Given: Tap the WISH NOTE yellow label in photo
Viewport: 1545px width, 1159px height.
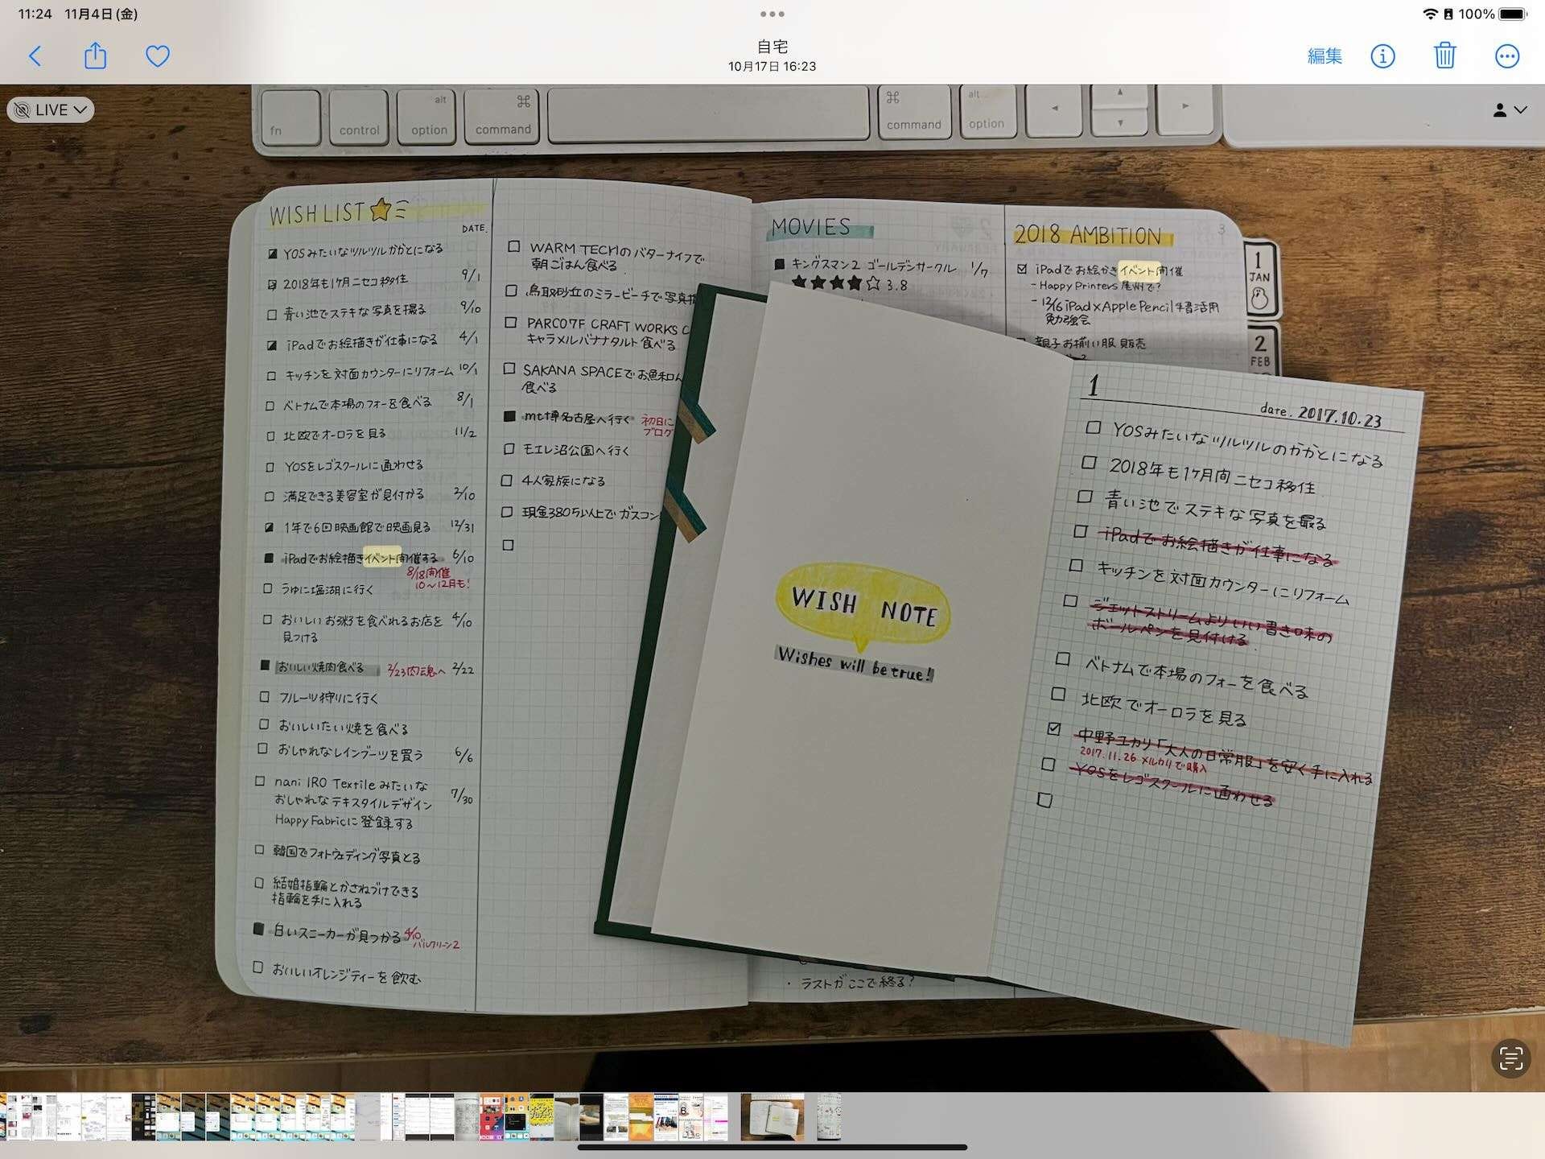Looking at the screenshot, I should click(x=863, y=606).
